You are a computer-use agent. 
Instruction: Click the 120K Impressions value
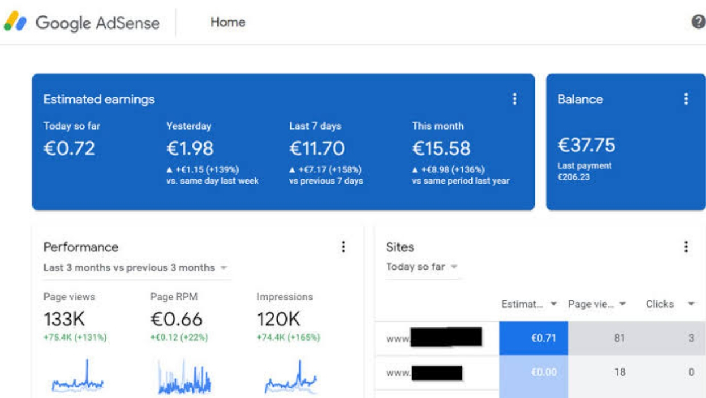pos(278,320)
